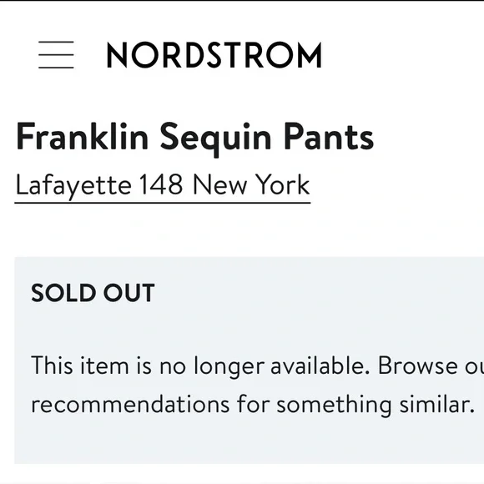Image resolution: width=484 pixels, height=484 pixels.
Task: Go to the Nordstrom homepage via wordmark
Action: click(214, 55)
